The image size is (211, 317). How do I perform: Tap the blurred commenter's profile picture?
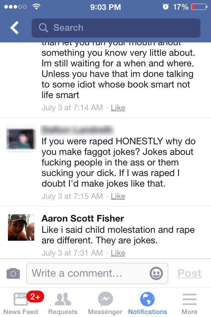[x=21, y=139]
